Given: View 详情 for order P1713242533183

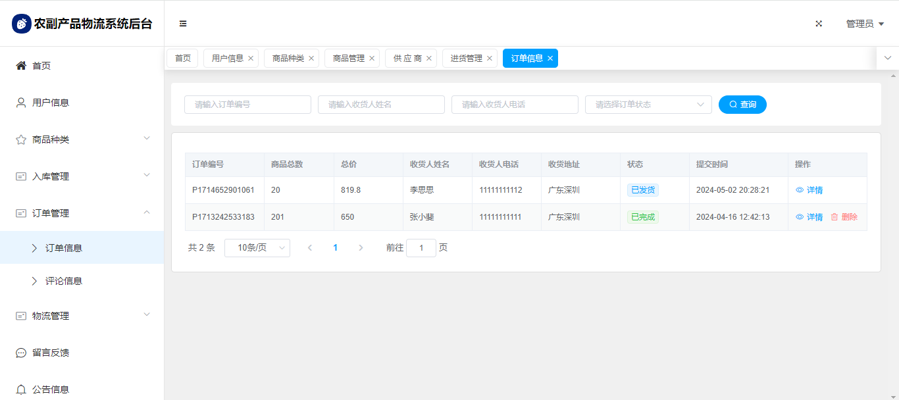Looking at the screenshot, I should coord(809,217).
